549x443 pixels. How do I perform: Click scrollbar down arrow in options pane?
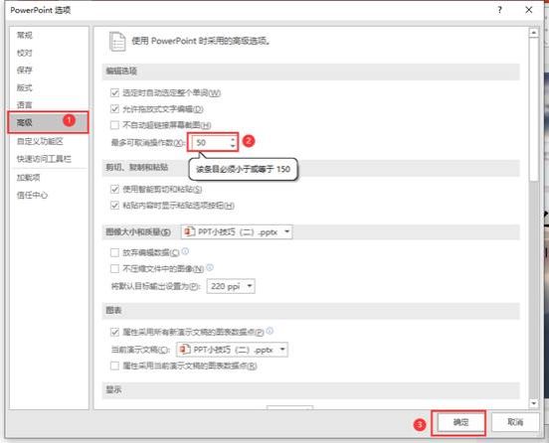click(534, 403)
